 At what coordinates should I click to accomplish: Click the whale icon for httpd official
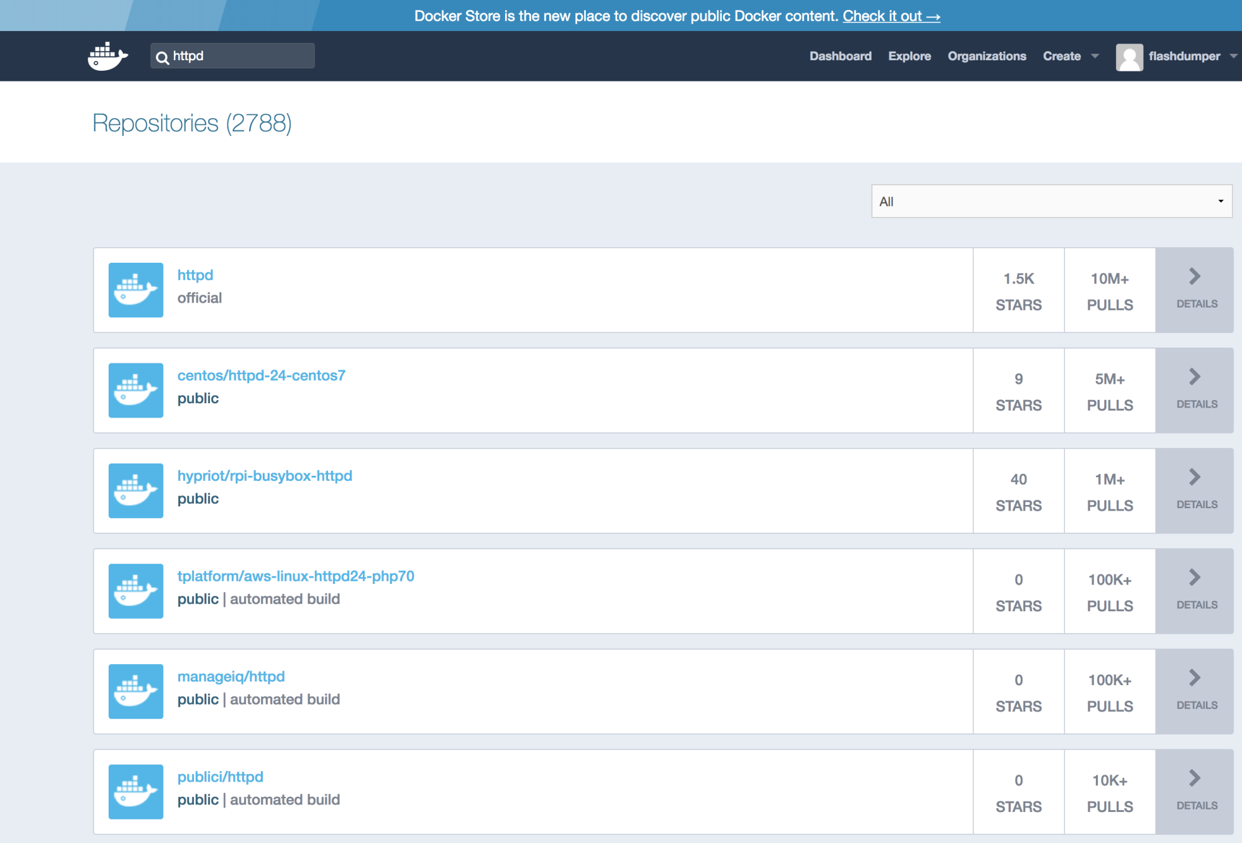tap(135, 290)
